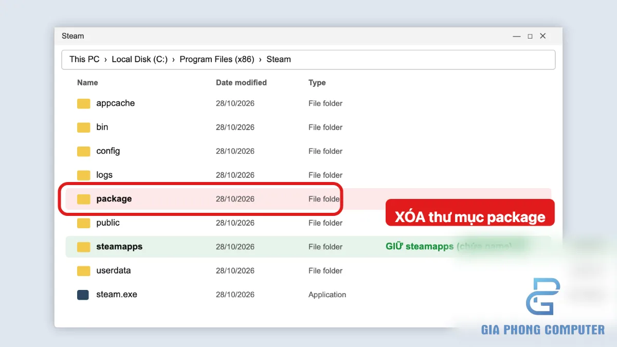Focus the address bar path field
Image resolution: width=617 pixels, height=347 pixels.
[308, 60]
